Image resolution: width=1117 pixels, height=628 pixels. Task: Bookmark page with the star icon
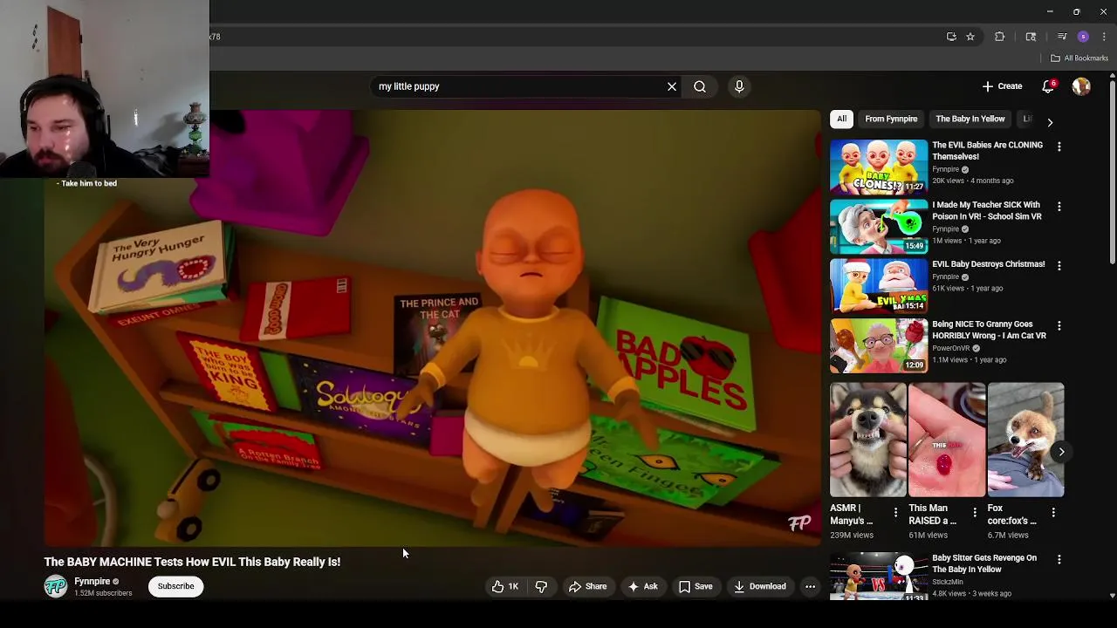970,37
